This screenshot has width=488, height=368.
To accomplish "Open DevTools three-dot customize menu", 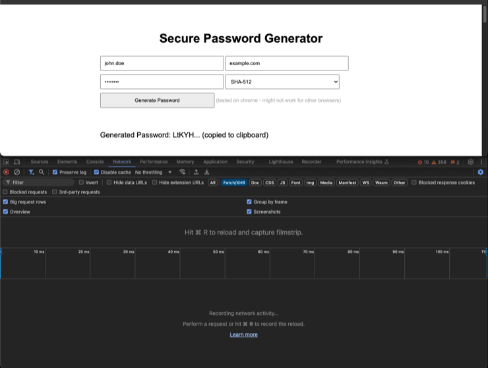I will 481,162.
